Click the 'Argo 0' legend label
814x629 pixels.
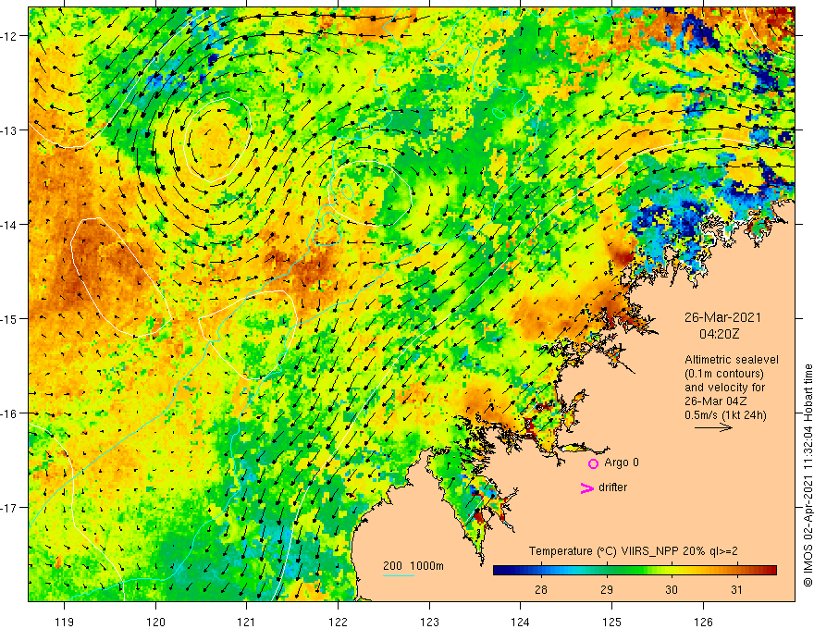click(x=622, y=462)
